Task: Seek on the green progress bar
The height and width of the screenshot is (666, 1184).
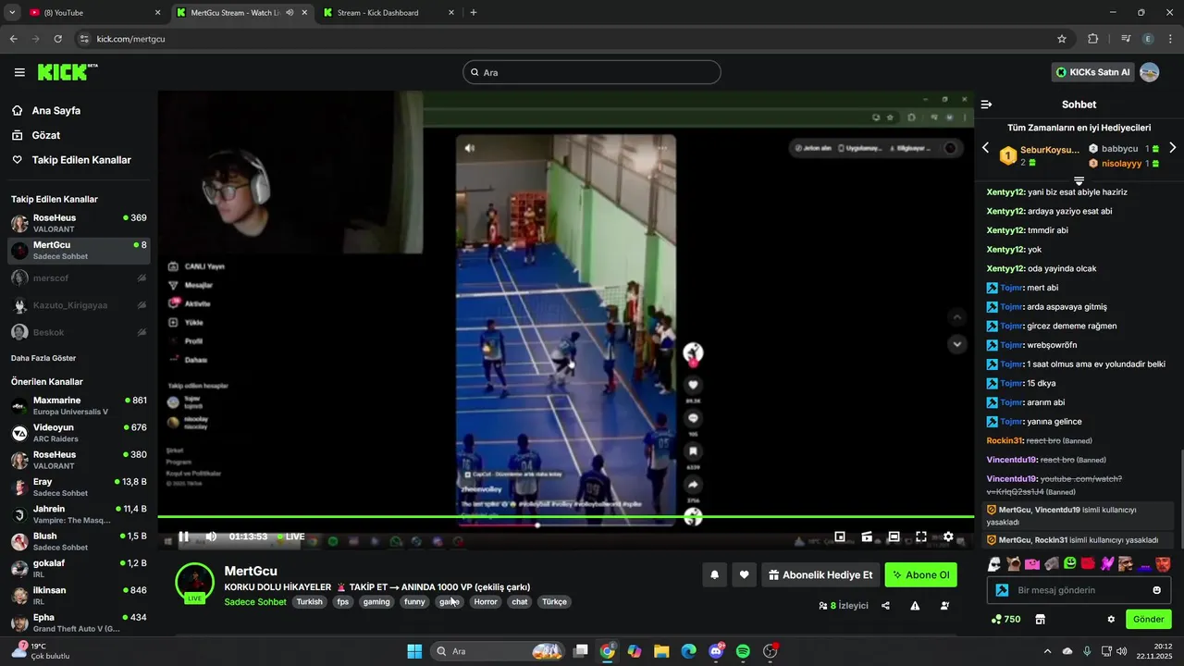Action: pyautogui.click(x=565, y=516)
